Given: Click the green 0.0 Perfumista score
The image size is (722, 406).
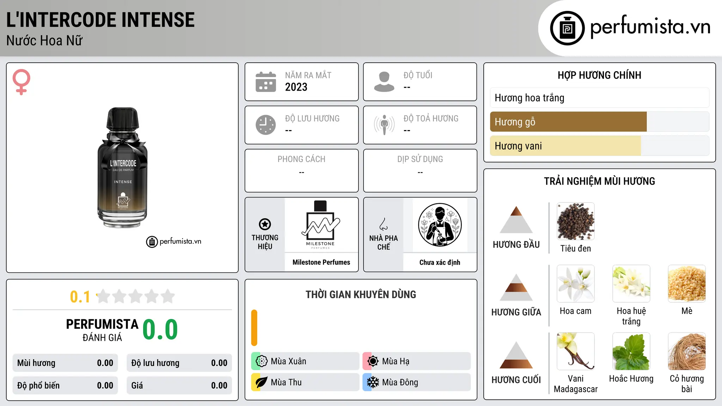Looking at the screenshot, I should (160, 330).
